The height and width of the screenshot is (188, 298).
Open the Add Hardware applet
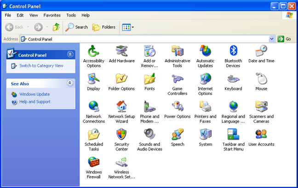121,50
